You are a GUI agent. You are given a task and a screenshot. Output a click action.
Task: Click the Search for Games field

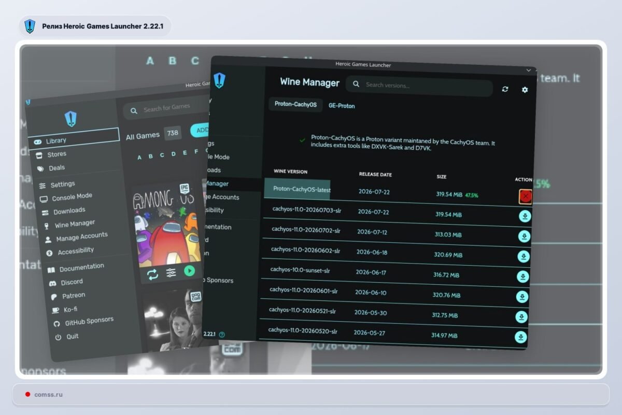(x=166, y=108)
